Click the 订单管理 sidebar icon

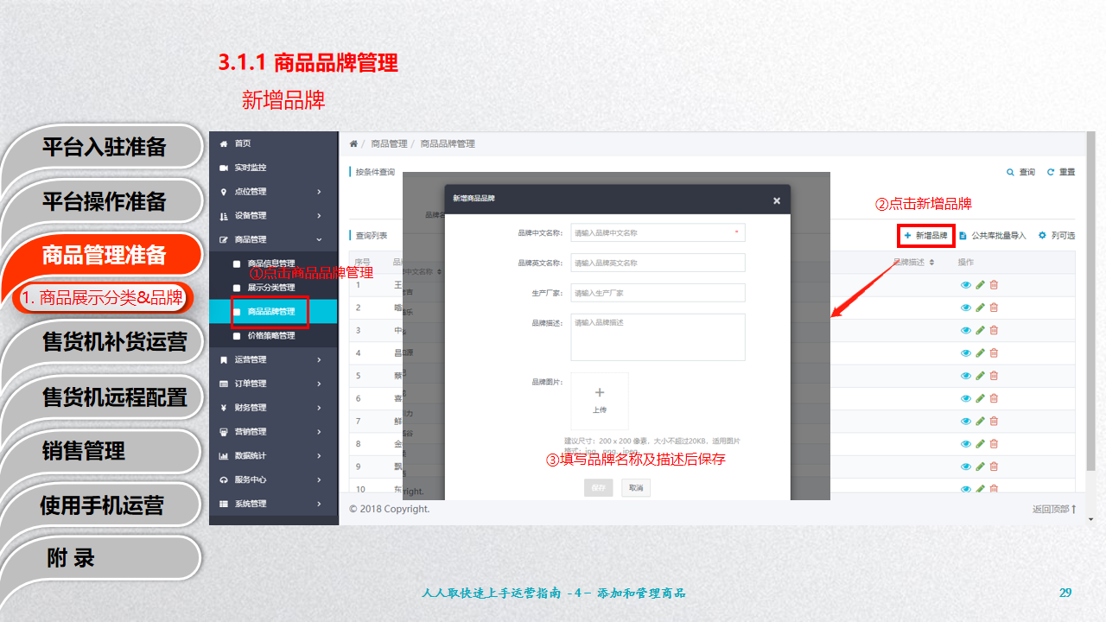[x=224, y=384]
